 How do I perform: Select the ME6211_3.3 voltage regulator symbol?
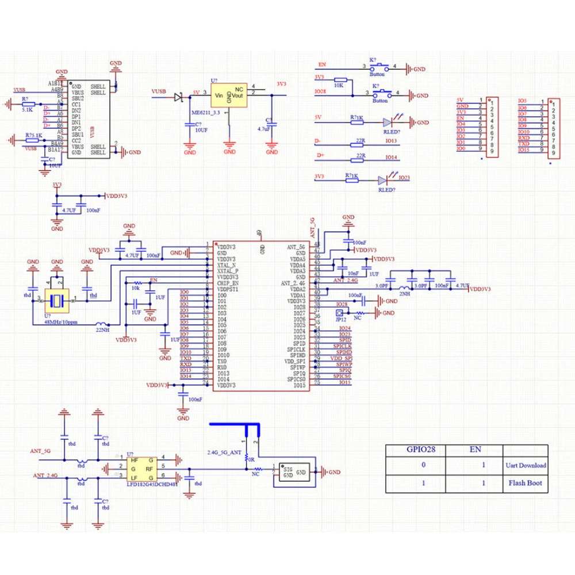coord(228,95)
